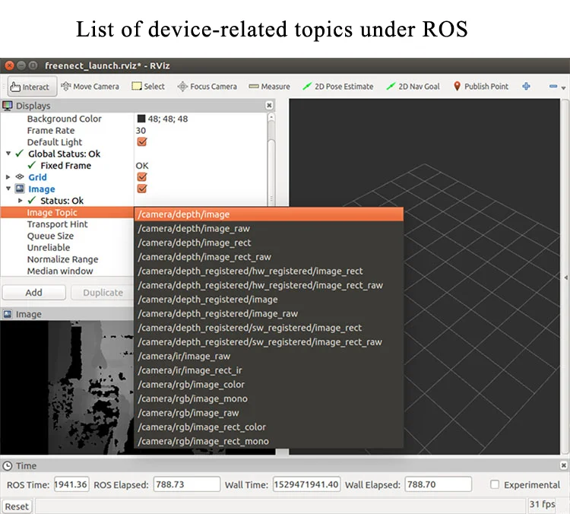Image resolution: width=570 pixels, height=514 pixels.
Task: Pick /camera/rgb/image_color topic
Action: coord(268,385)
